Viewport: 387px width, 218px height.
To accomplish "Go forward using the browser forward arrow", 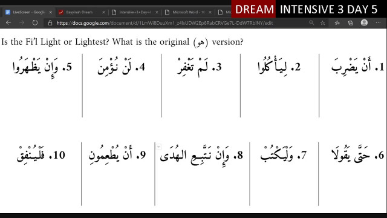I will [x=22, y=23].
